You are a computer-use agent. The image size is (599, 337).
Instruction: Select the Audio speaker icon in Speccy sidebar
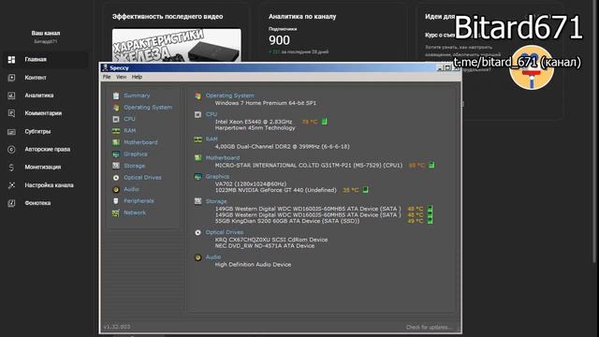click(116, 189)
